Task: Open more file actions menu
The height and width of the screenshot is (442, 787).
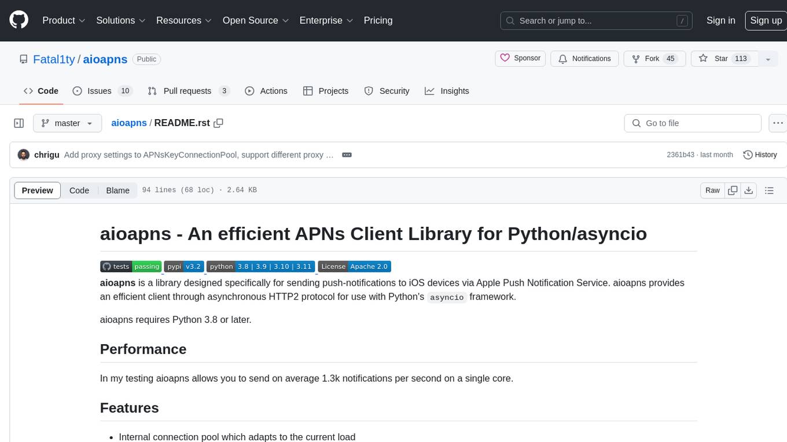Action: tap(778, 123)
